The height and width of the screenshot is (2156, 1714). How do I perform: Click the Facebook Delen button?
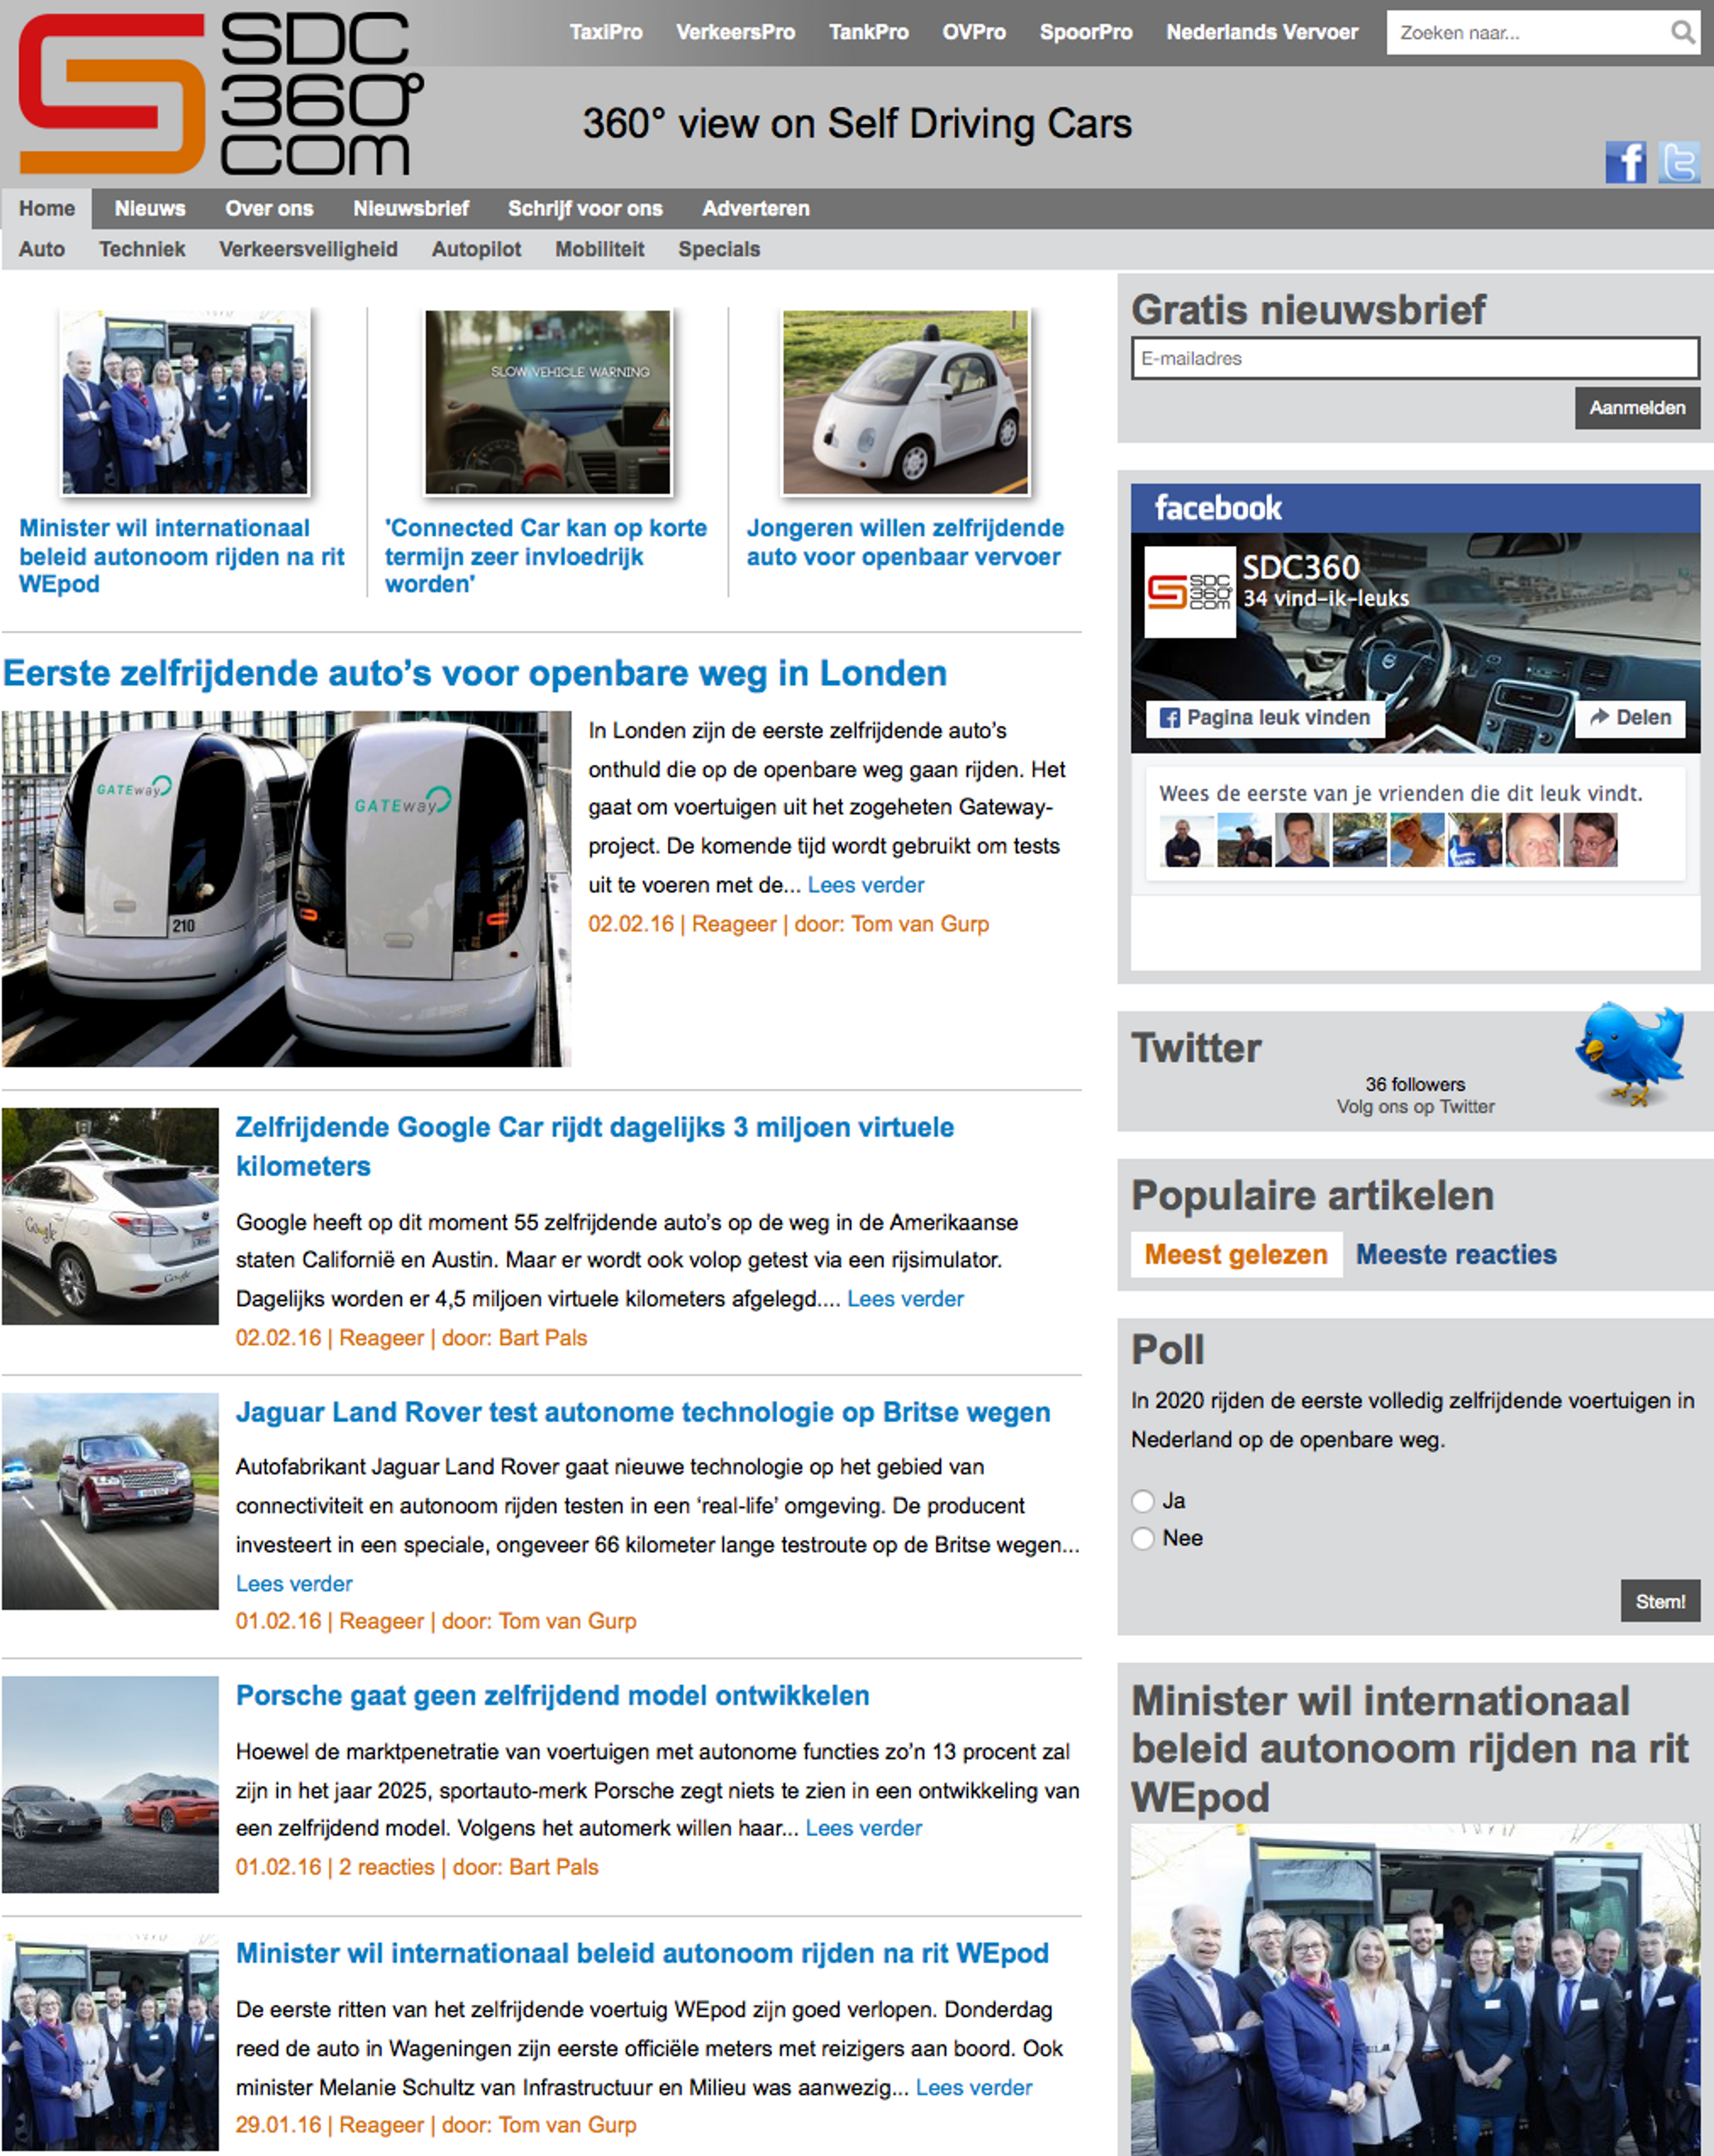[x=1630, y=718]
